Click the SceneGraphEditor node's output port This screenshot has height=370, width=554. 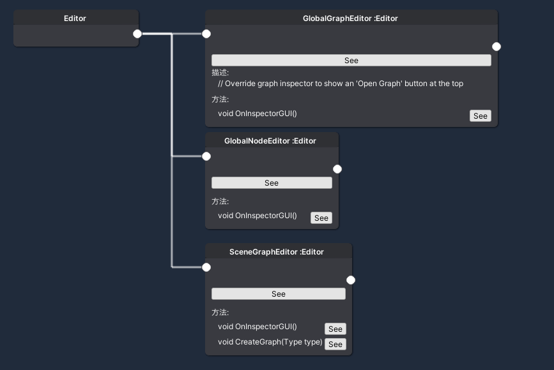tap(351, 280)
